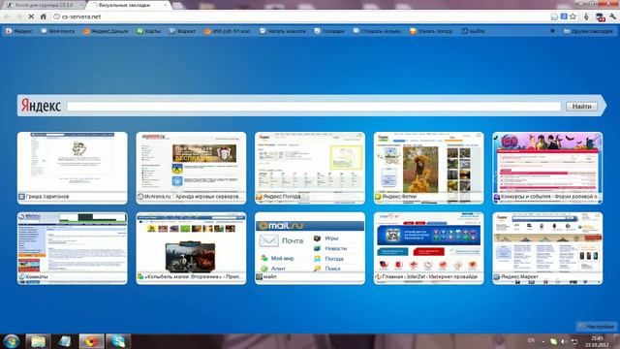Click the volume icon in system tray
620x349 pixels.
pos(564,341)
